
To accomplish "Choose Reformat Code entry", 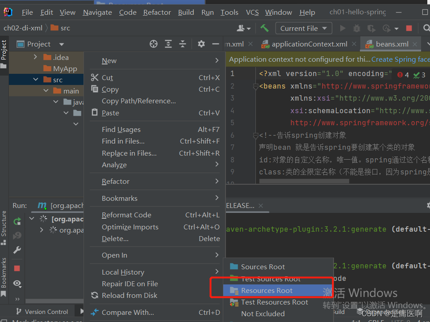I will [x=154, y=215].
